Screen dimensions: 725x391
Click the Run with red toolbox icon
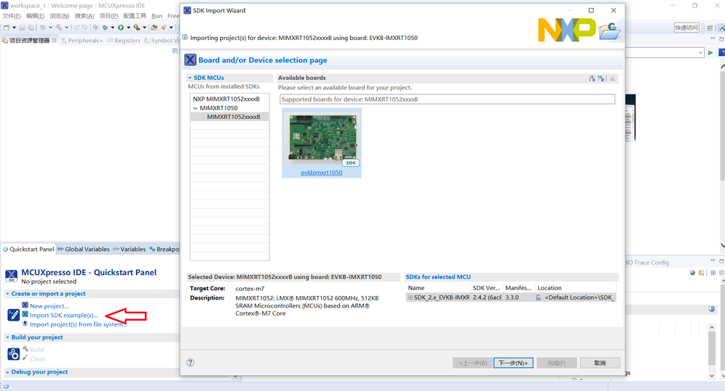(x=137, y=28)
